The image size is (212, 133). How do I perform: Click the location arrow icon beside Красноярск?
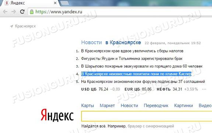click(12, 26)
